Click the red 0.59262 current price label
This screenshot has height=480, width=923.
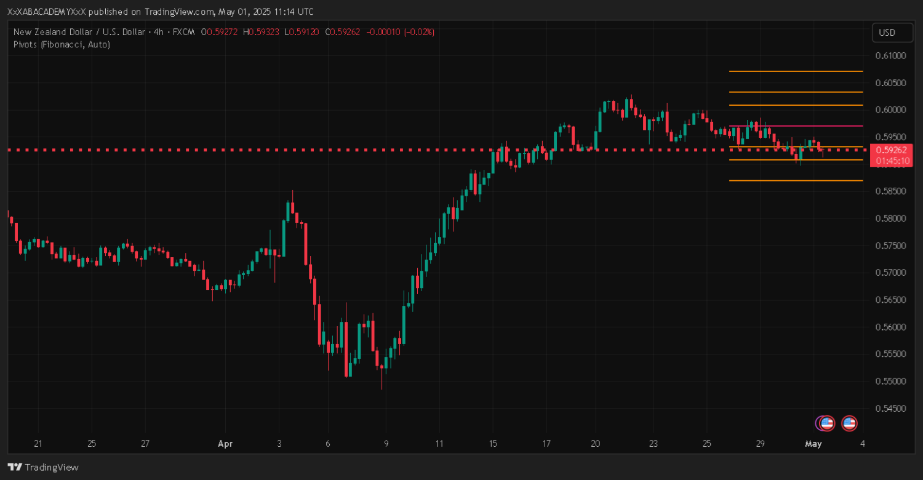[x=892, y=150]
